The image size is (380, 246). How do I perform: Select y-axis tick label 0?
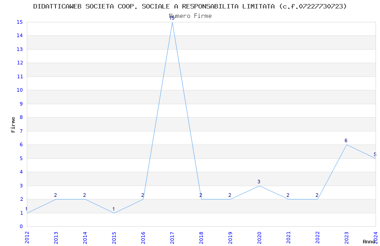21,227
